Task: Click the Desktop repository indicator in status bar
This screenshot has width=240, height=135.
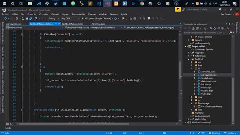Action: tap(214, 133)
